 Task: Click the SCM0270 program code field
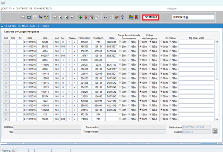(151, 17)
